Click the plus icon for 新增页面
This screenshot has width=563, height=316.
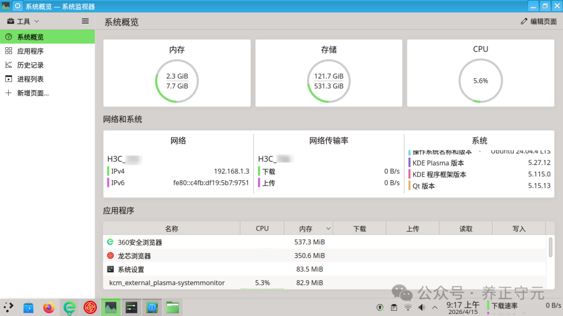(x=9, y=93)
